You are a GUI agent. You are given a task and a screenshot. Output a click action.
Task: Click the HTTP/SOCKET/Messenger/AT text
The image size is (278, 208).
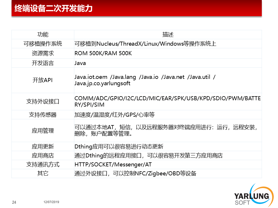coord(113,164)
